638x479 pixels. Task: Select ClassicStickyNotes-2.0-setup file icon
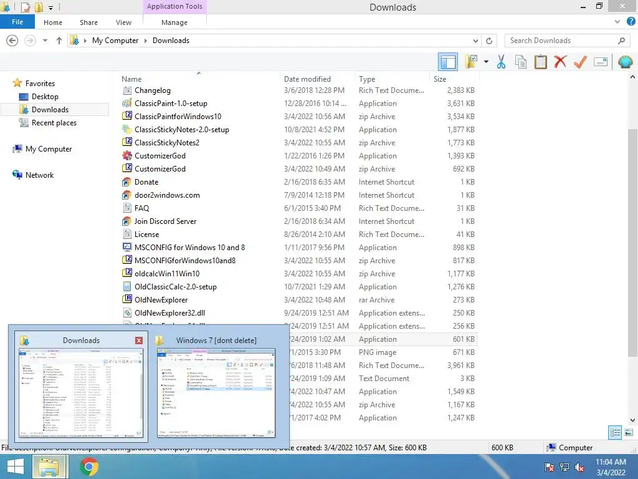(x=127, y=130)
